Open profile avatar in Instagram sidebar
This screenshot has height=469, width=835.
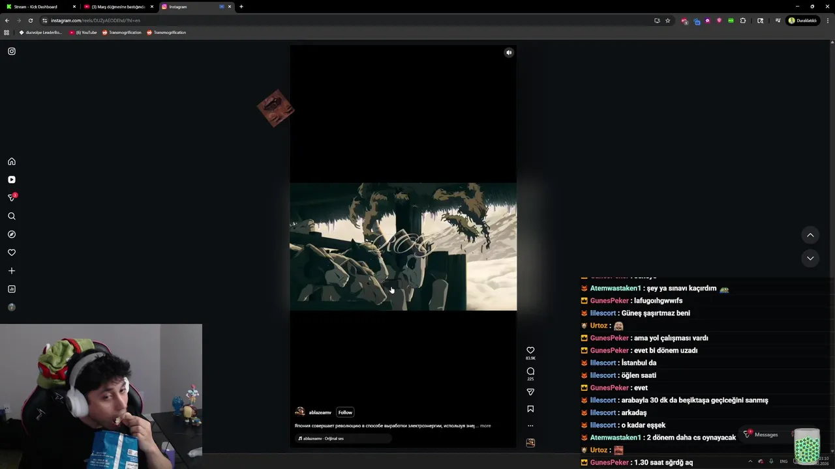click(x=12, y=307)
